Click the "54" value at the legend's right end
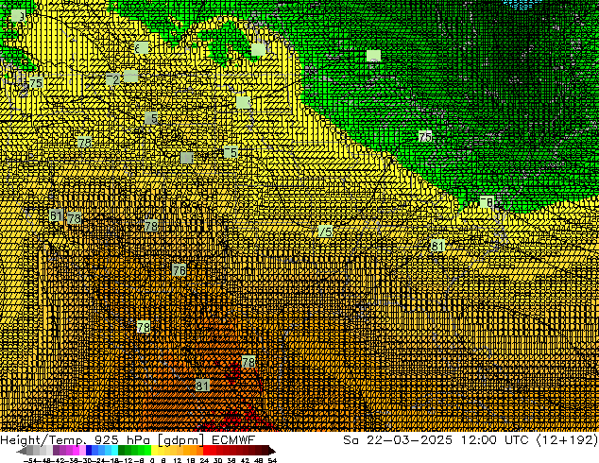Viewport: 599px width, 463px height. [x=271, y=460]
